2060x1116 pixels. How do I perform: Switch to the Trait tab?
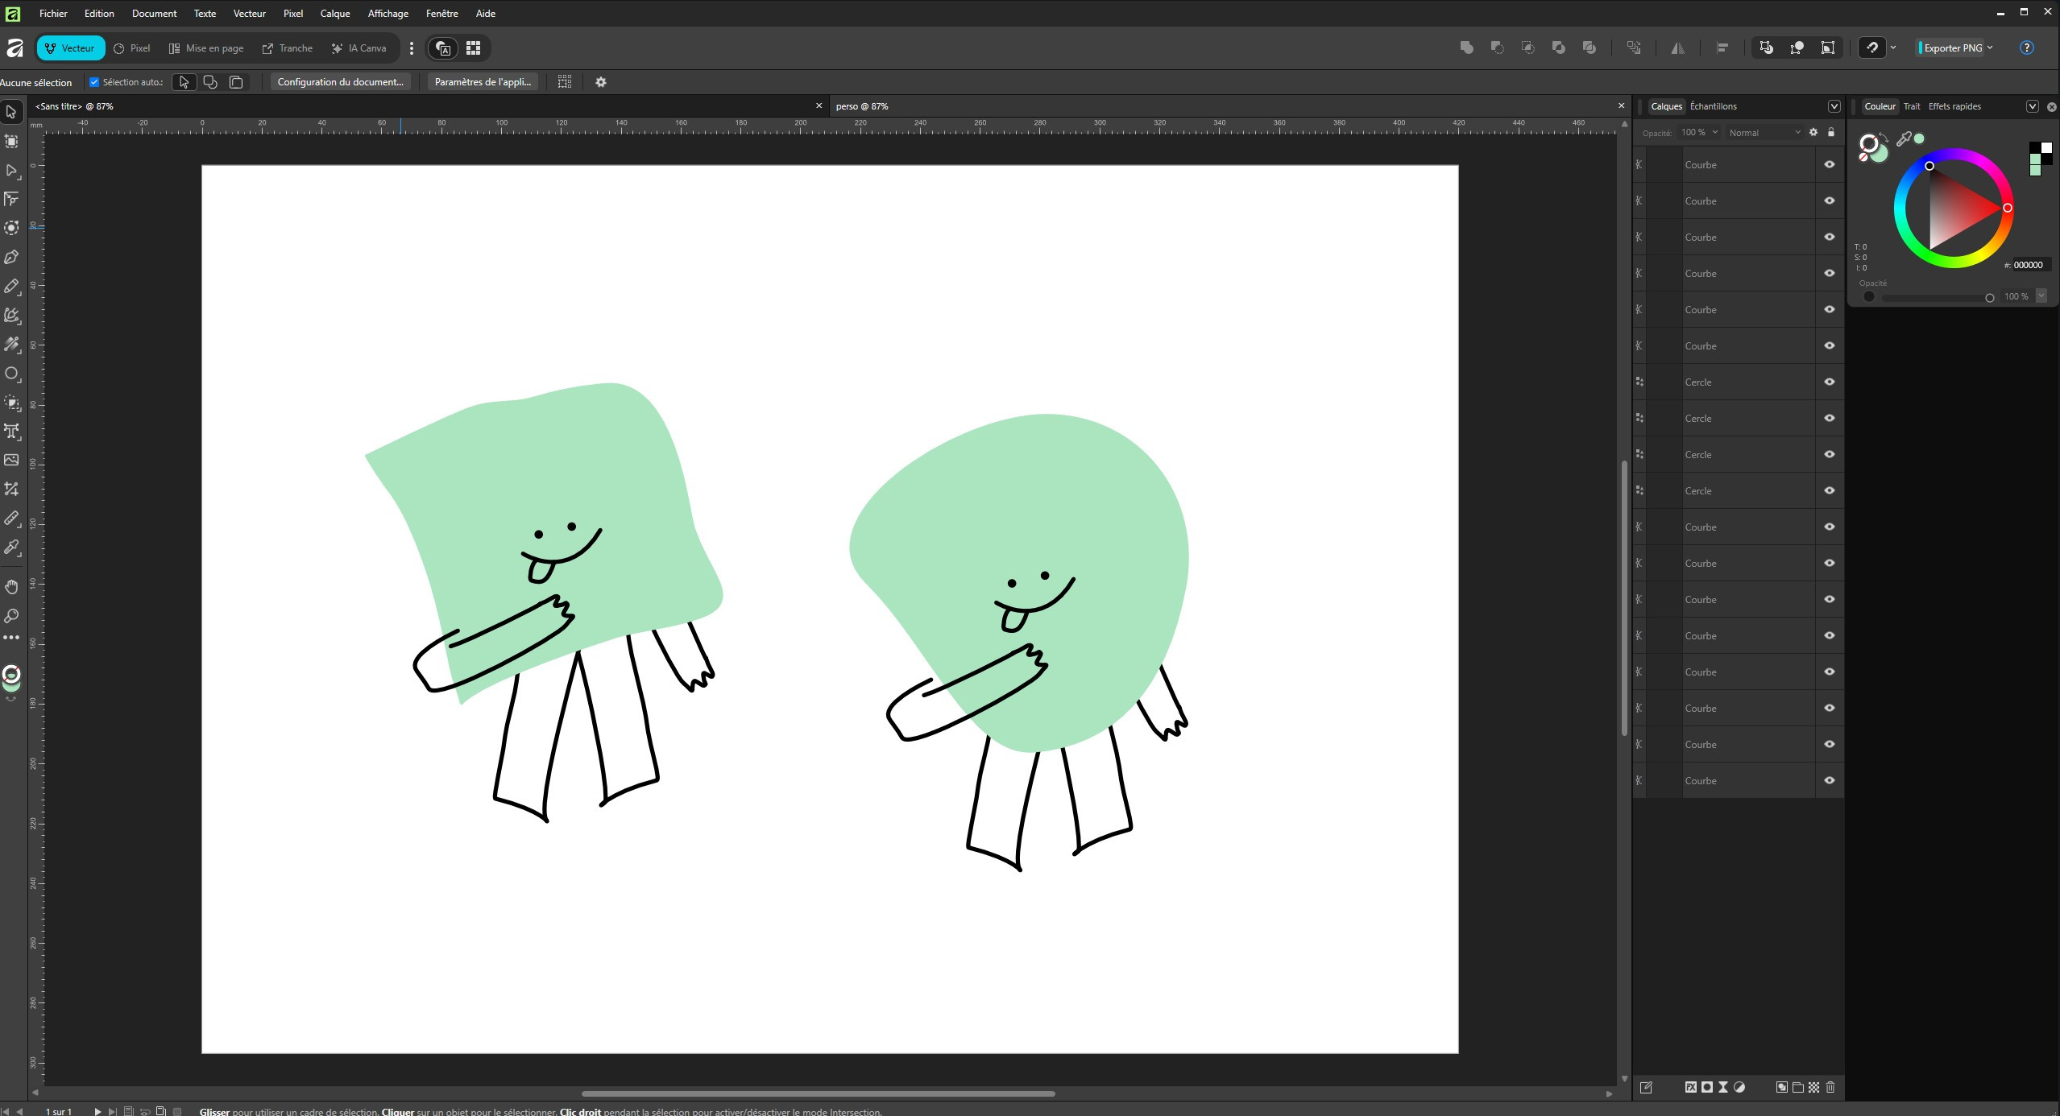click(x=1912, y=106)
